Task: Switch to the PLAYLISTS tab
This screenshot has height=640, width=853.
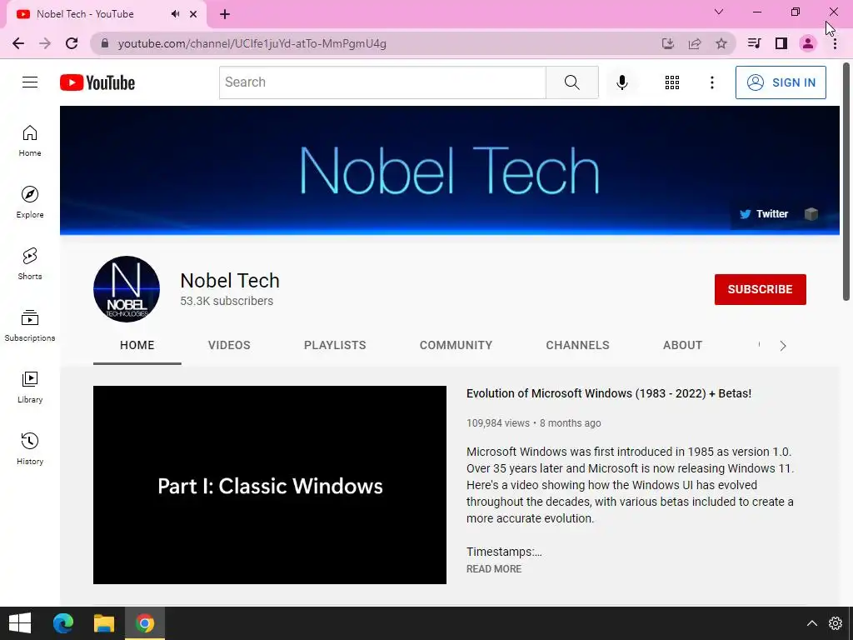Action: [x=335, y=346]
